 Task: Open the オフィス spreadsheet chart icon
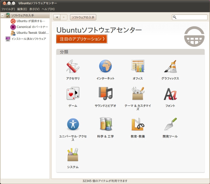(138, 66)
